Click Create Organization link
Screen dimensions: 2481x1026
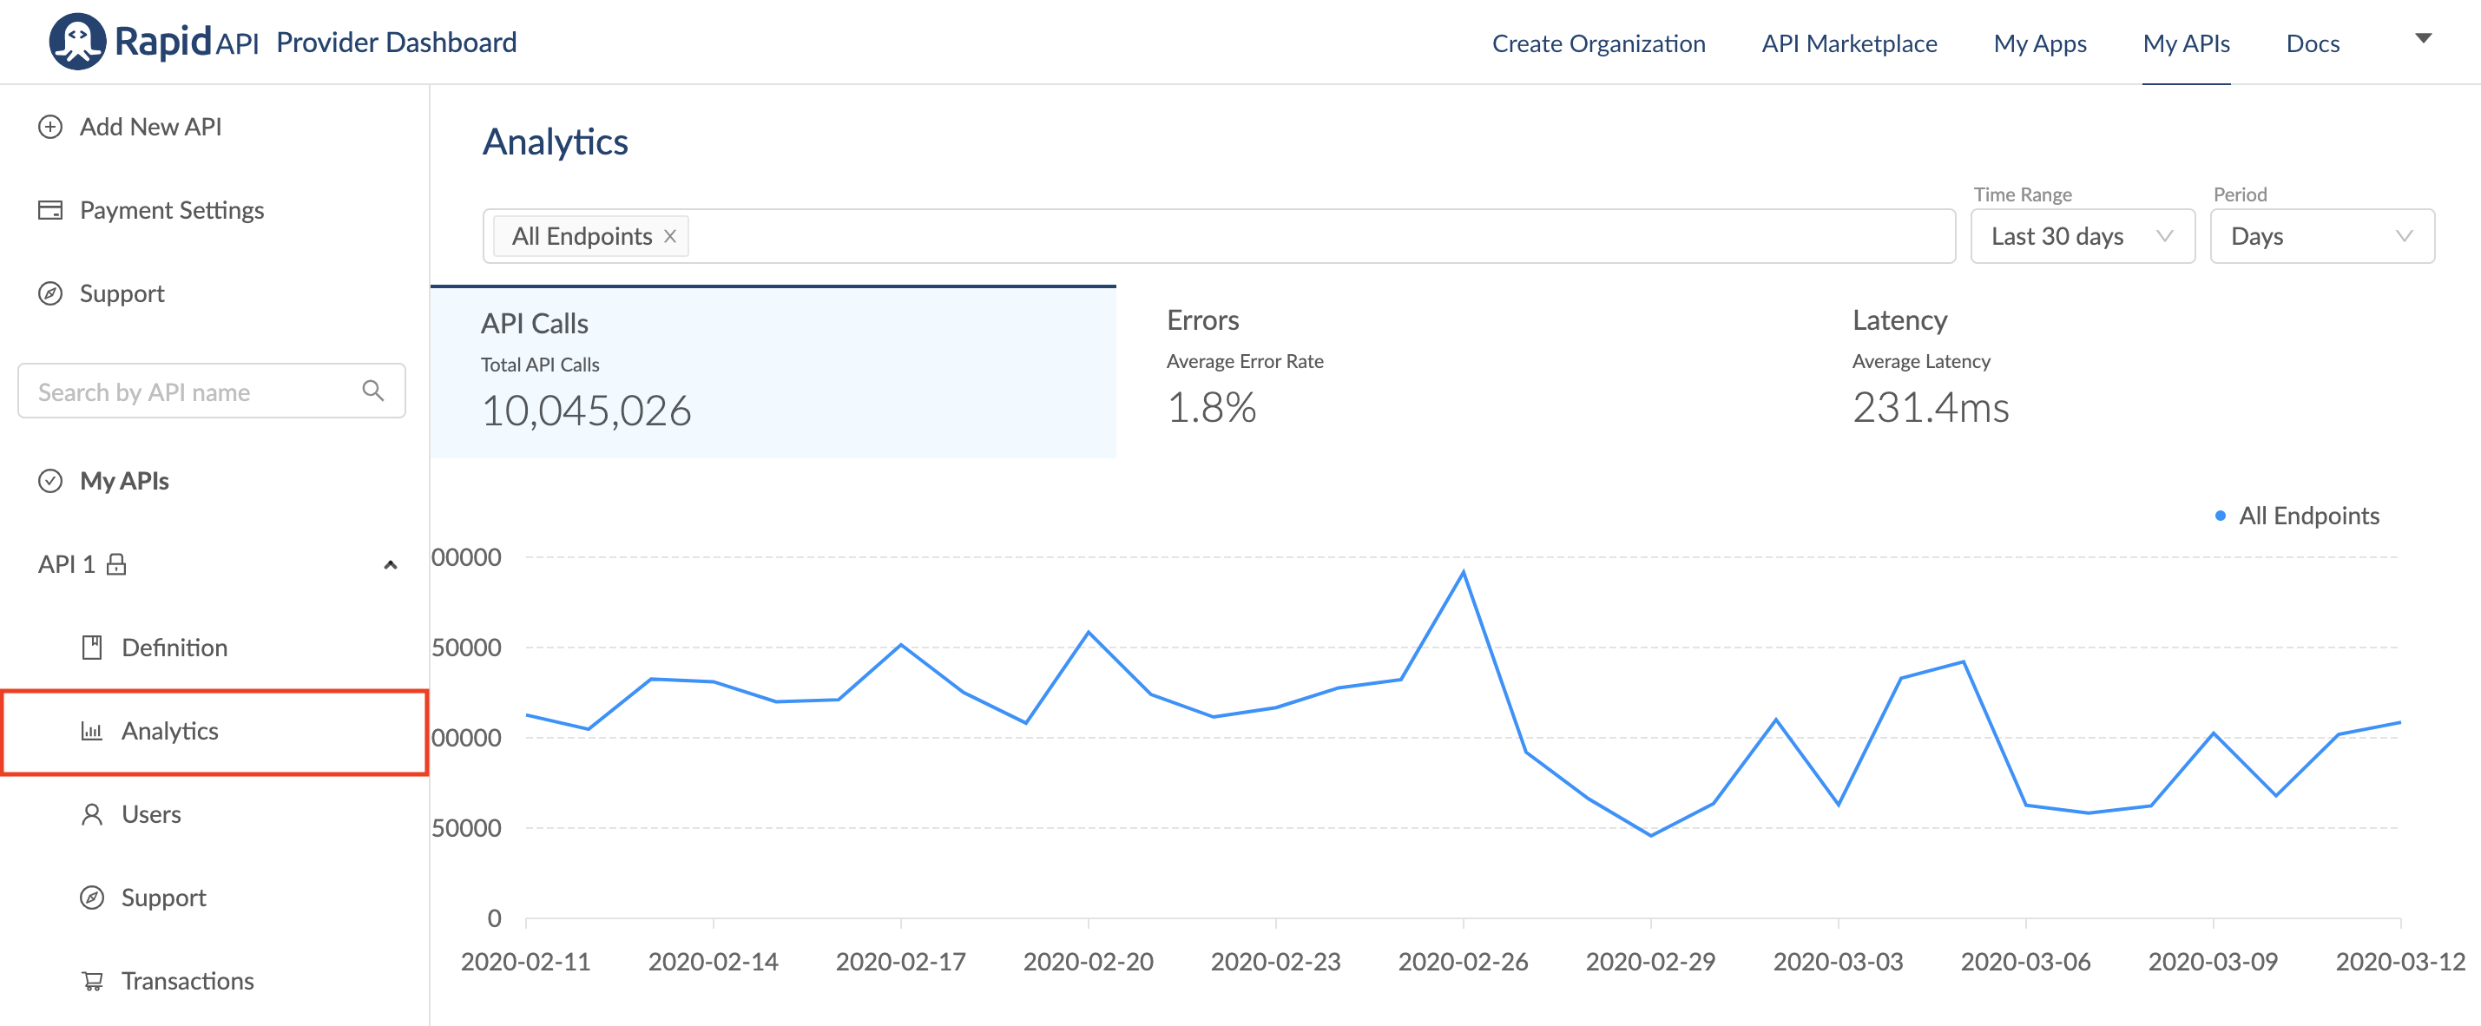1598,43
